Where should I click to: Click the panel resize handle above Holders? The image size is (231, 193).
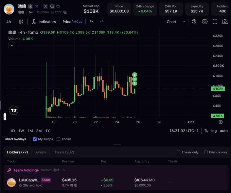tap(117, 144)
